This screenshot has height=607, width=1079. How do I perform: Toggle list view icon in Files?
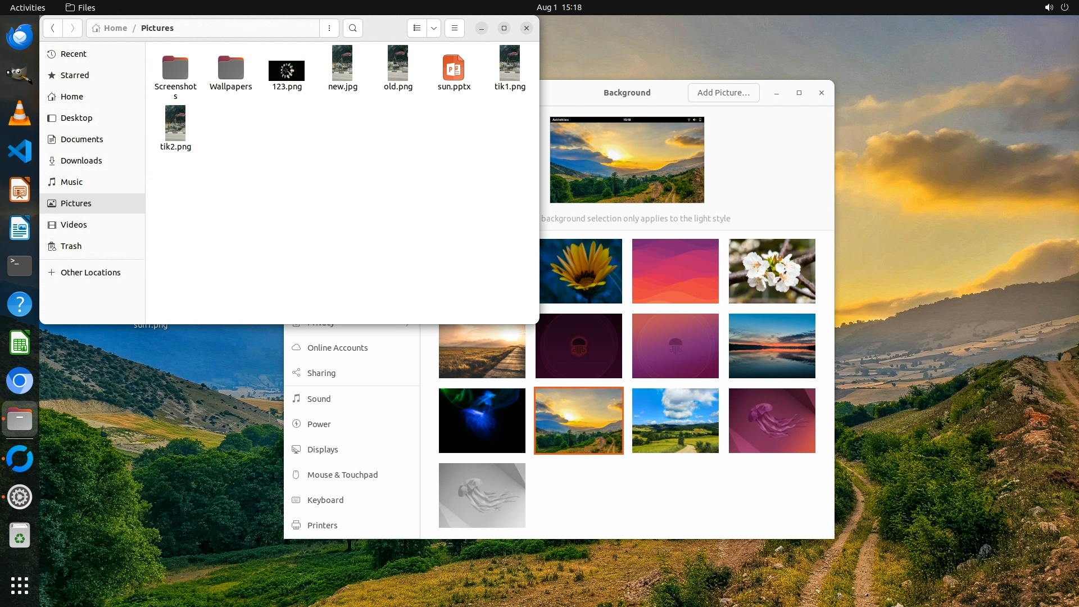[416, 28]
